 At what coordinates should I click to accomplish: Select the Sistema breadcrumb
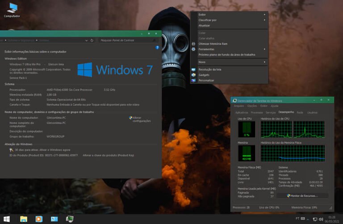click(44, 41)
